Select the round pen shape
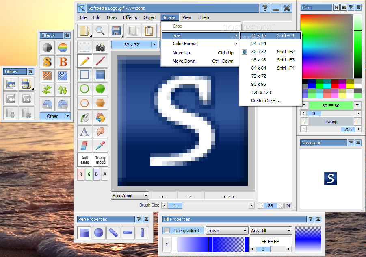Viewport: 366px width, 257px height. pyautogui.click(x=99, y=233)
